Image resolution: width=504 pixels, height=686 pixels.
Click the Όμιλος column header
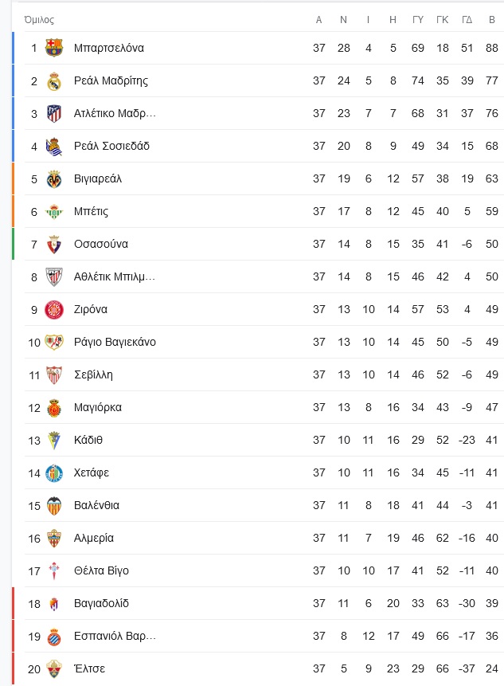pos(39,20)
